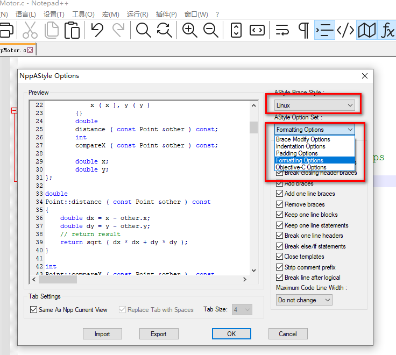Screen dimensions: 396x355
Task: Open the ? help menu
Action: [x=217, y=14]
